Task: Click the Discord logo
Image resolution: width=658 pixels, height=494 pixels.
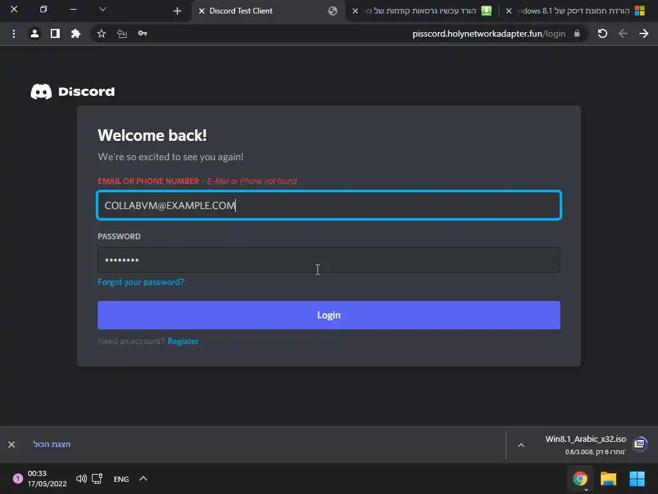Action: (x=73, y=91)
